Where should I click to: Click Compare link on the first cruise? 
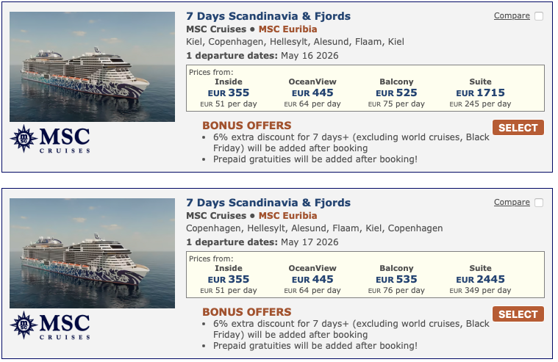(x=512, y=16)
